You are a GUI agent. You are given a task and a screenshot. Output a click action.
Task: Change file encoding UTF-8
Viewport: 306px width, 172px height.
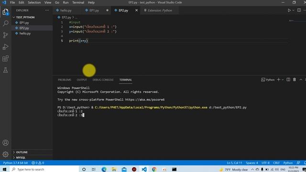point(265,163)
